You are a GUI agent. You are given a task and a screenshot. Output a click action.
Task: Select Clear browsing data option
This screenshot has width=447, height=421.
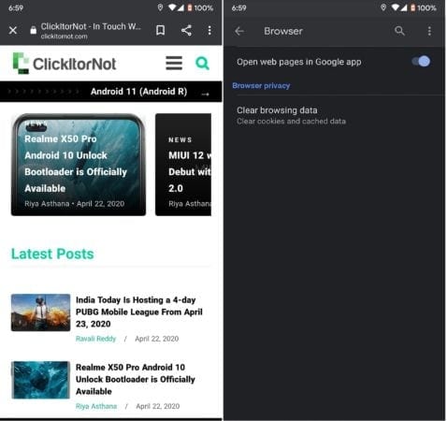(x=334, y=115)
